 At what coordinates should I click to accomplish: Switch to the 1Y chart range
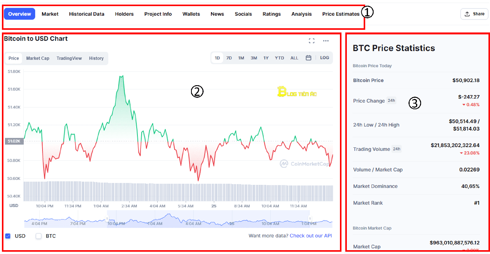click(x=266, y=58)
